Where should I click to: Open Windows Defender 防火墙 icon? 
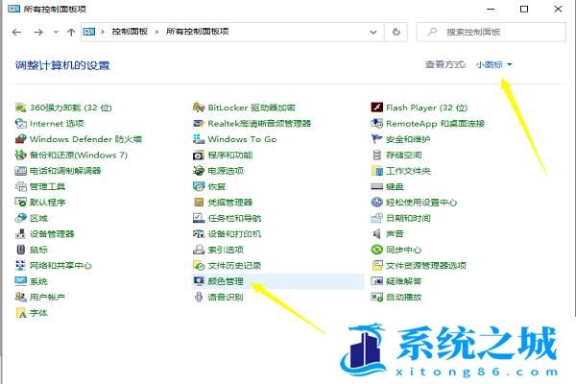(20, 139)
